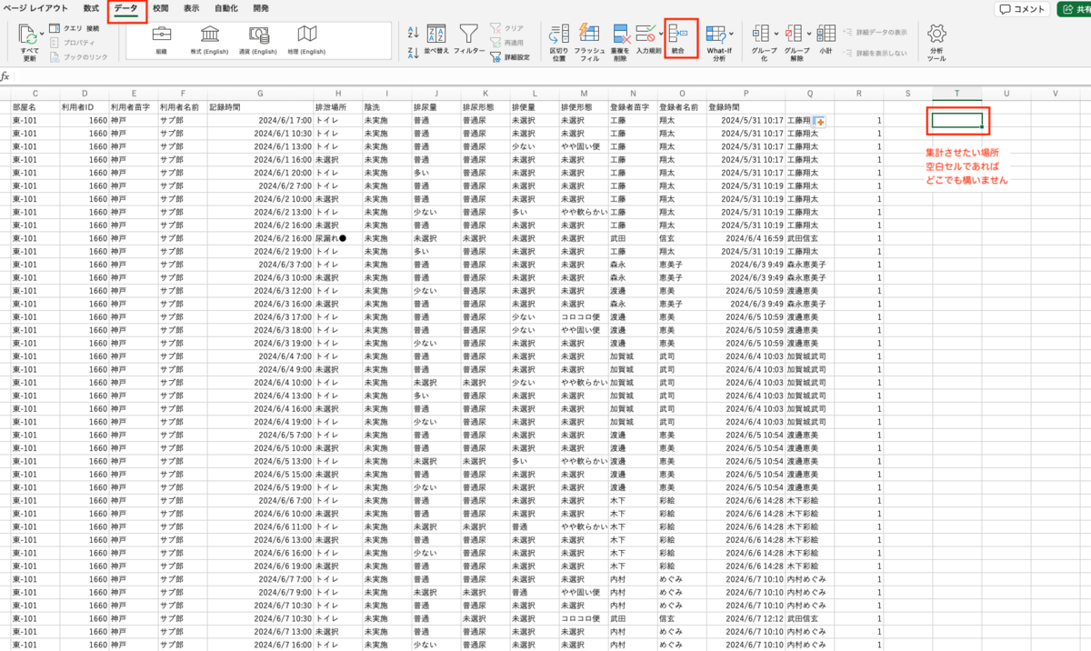Click cell 2024/6/1 7:00 in 記録時間 column
The width and height of the screenshot is (1091, 651).
(260, 119)
